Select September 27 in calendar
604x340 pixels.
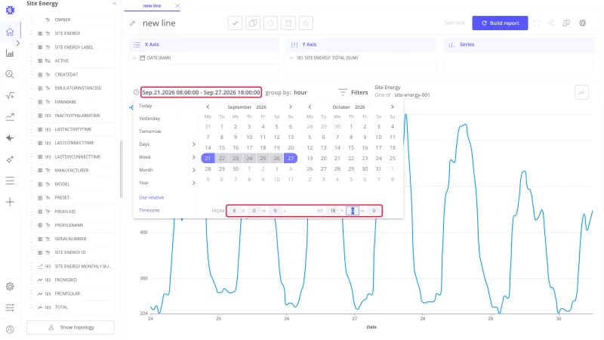coord(291,158)
